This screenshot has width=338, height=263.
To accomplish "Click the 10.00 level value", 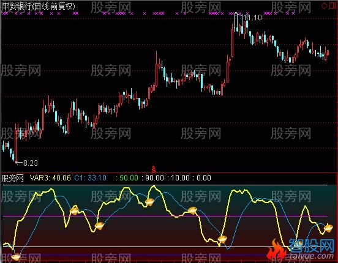I will (180, 178).
